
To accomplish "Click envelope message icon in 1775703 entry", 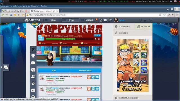I will [x=97, y=77].
